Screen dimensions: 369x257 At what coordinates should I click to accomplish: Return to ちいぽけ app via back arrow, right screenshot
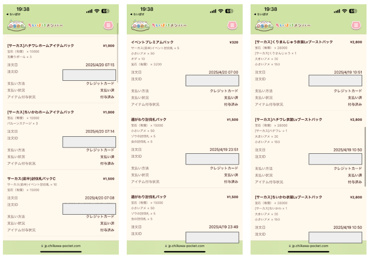coord(261,14)
